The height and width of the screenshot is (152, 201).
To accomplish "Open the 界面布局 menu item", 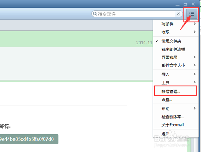I will pos(176,57).
